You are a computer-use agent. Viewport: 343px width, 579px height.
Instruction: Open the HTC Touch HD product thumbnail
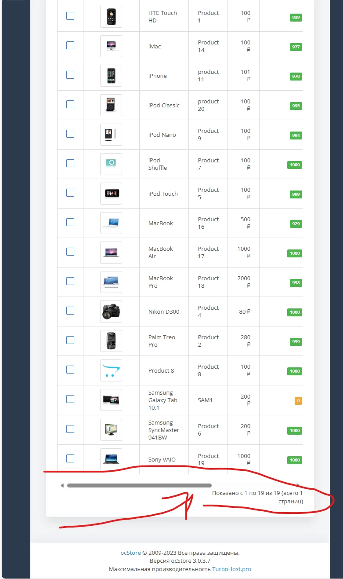click(x=111, y=17)
